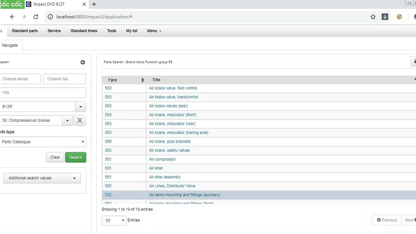This screenshot has width=416, height=234.
Task: Switch to the Navigate tab
Action: click(10, 45)
